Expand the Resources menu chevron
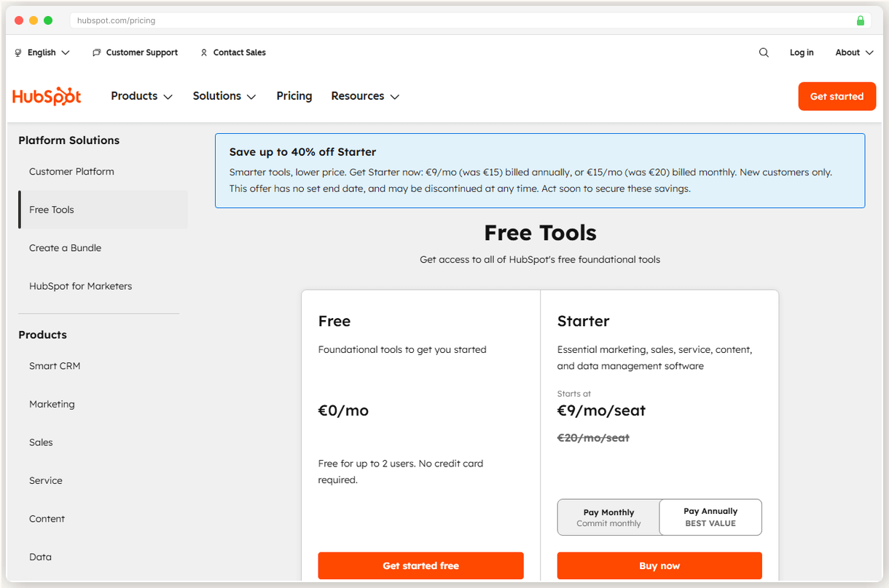 click(x=394, y=96)
